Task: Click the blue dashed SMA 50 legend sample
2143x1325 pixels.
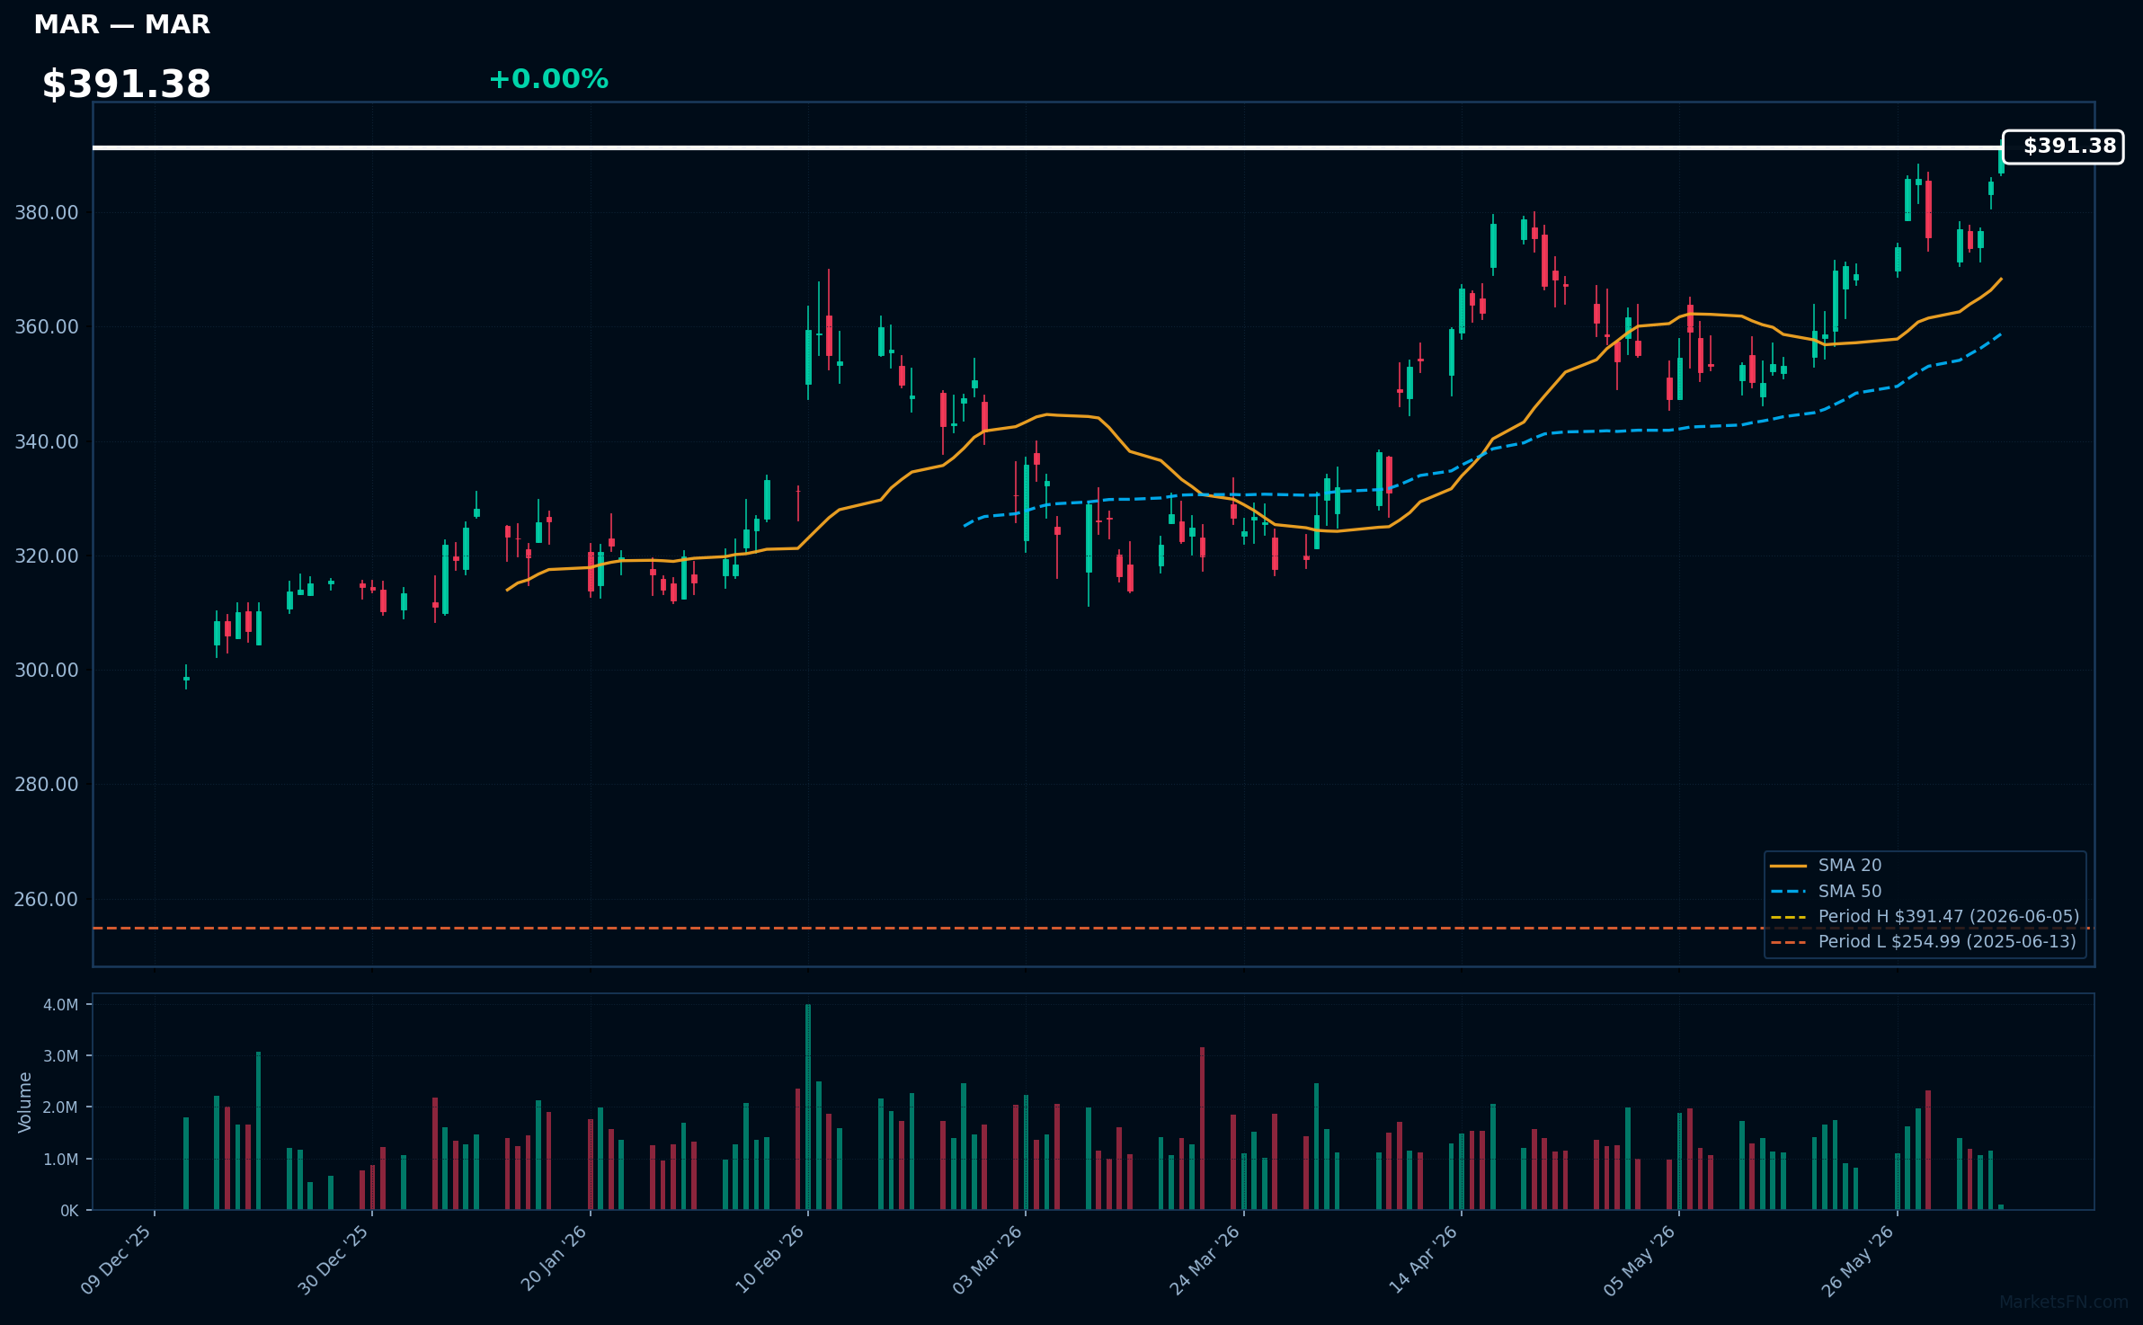Action: pos(1789,891)
